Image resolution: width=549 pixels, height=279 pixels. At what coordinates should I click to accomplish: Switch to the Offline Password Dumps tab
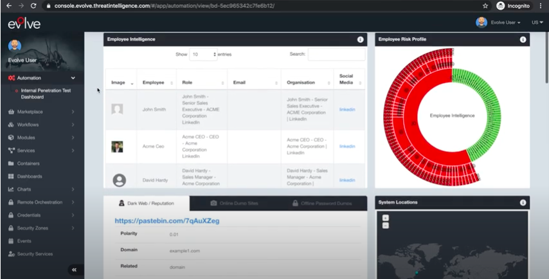click(322, 203)
